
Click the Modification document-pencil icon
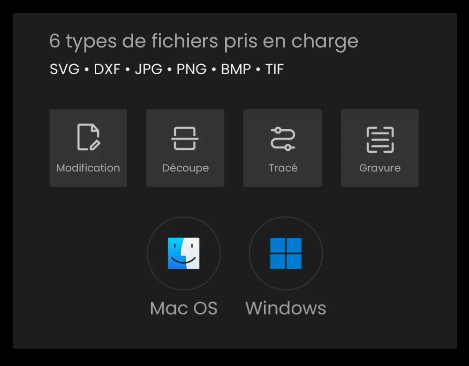pos(89,137)
